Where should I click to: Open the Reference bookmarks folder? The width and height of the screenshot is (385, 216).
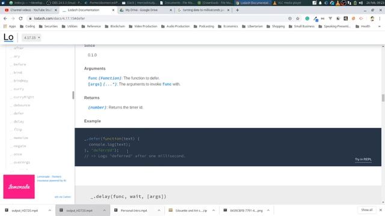pyautogui.click(x=91, y=26)
